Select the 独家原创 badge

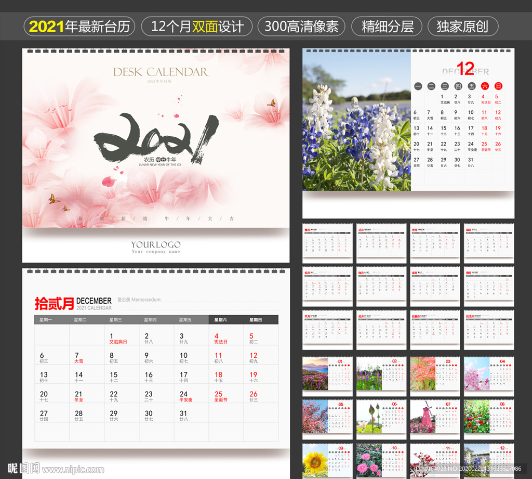[463, 27]
